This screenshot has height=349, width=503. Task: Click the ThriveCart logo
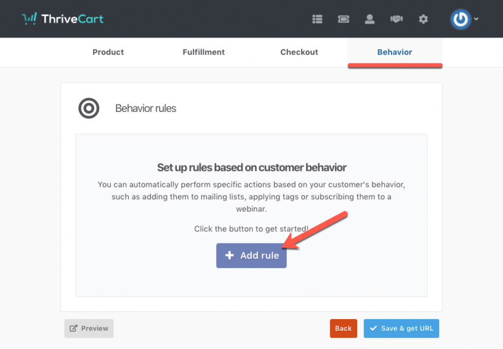pos(63,19)
